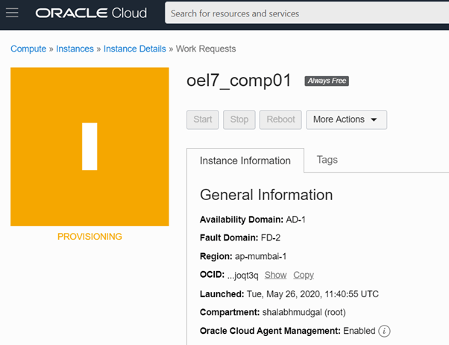Switch to the Tags tab
Screen dimensions: 449x345
pyautogui.click(x=327, y=160)
